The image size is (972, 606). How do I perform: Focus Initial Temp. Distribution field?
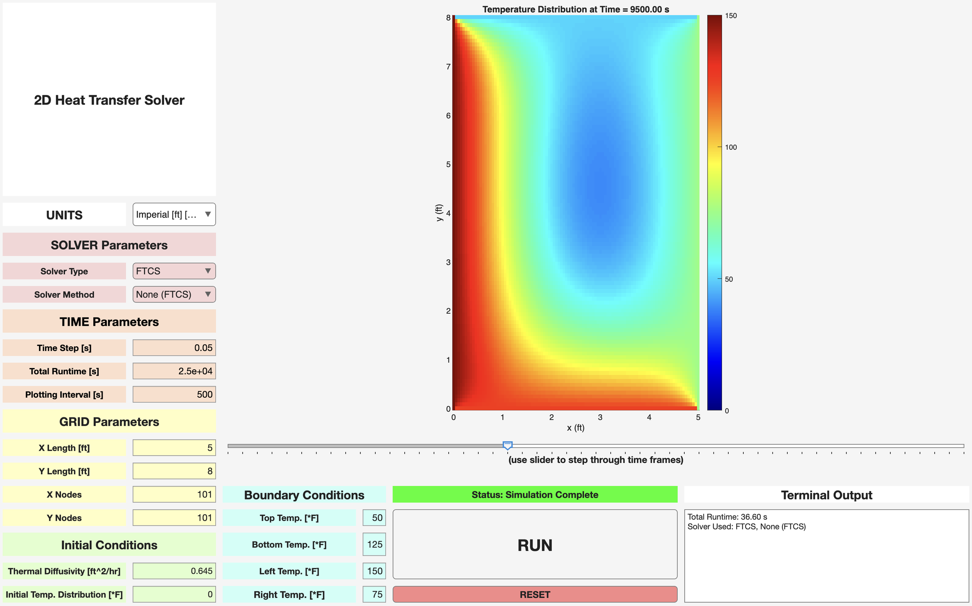(x=174, y=594)
